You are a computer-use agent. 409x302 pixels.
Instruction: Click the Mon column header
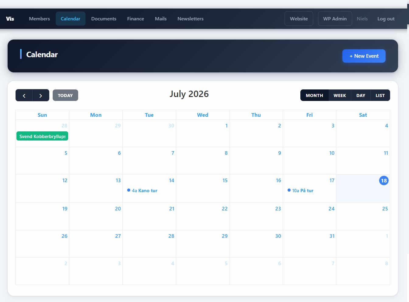[96, 115]
